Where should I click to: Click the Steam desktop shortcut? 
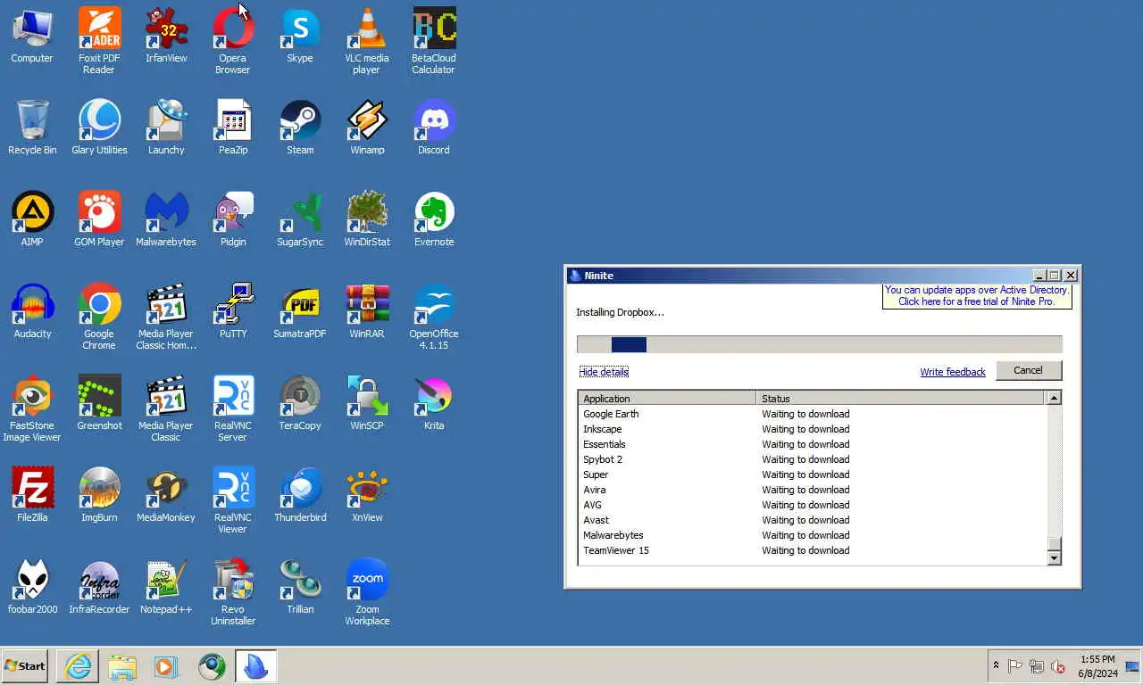click(300, 128)
